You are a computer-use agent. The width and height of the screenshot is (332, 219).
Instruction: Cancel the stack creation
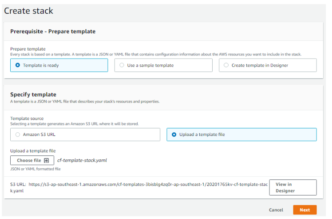click(x=276, y=210)
